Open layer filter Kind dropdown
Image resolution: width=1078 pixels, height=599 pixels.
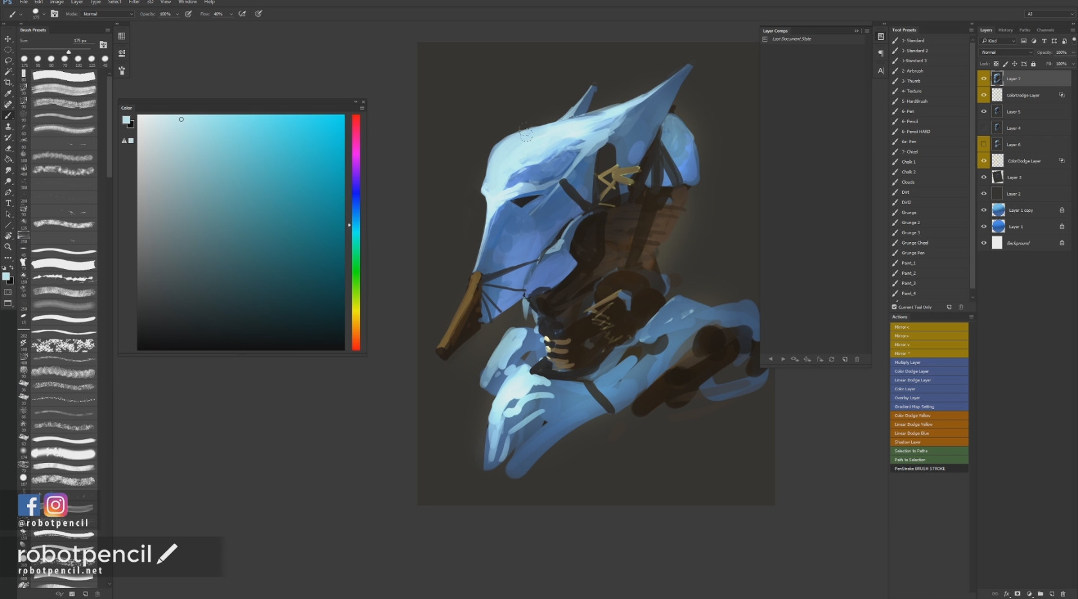(998, 41)
